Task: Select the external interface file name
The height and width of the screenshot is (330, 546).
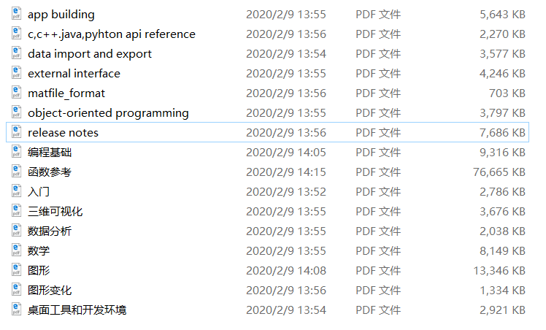Action: click(x=74, y=73)
